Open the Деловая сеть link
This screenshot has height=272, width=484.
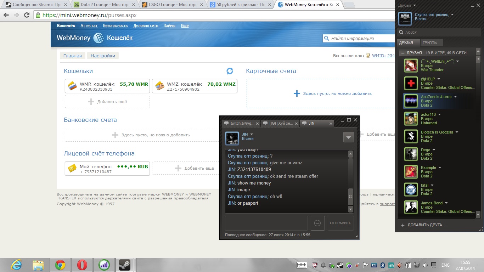click(x=146, y=25)
